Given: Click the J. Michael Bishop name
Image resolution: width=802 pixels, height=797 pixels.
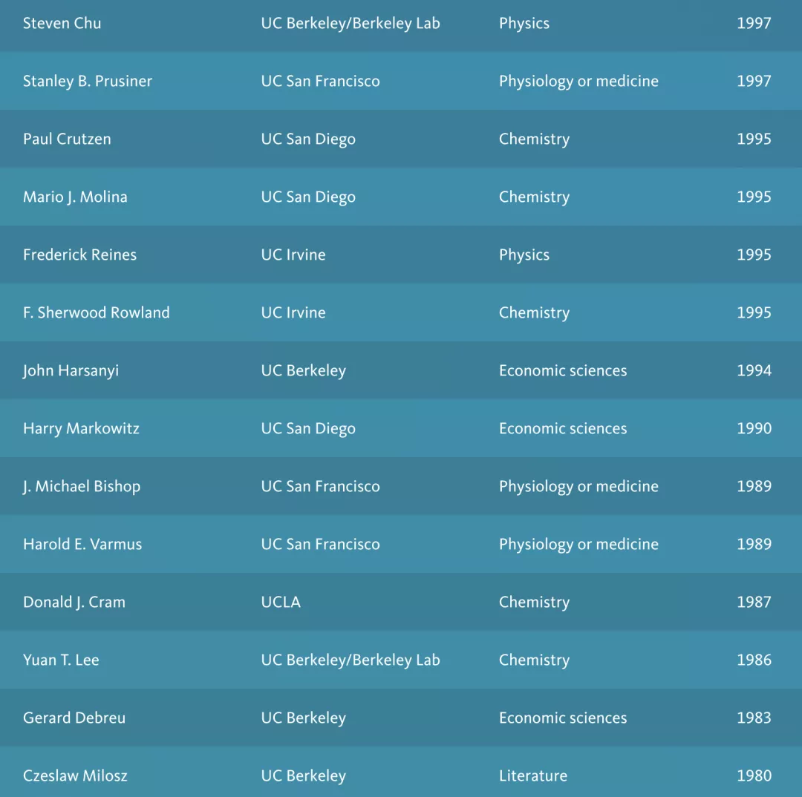Looking at the screenshot, I should tap(82, 486).
